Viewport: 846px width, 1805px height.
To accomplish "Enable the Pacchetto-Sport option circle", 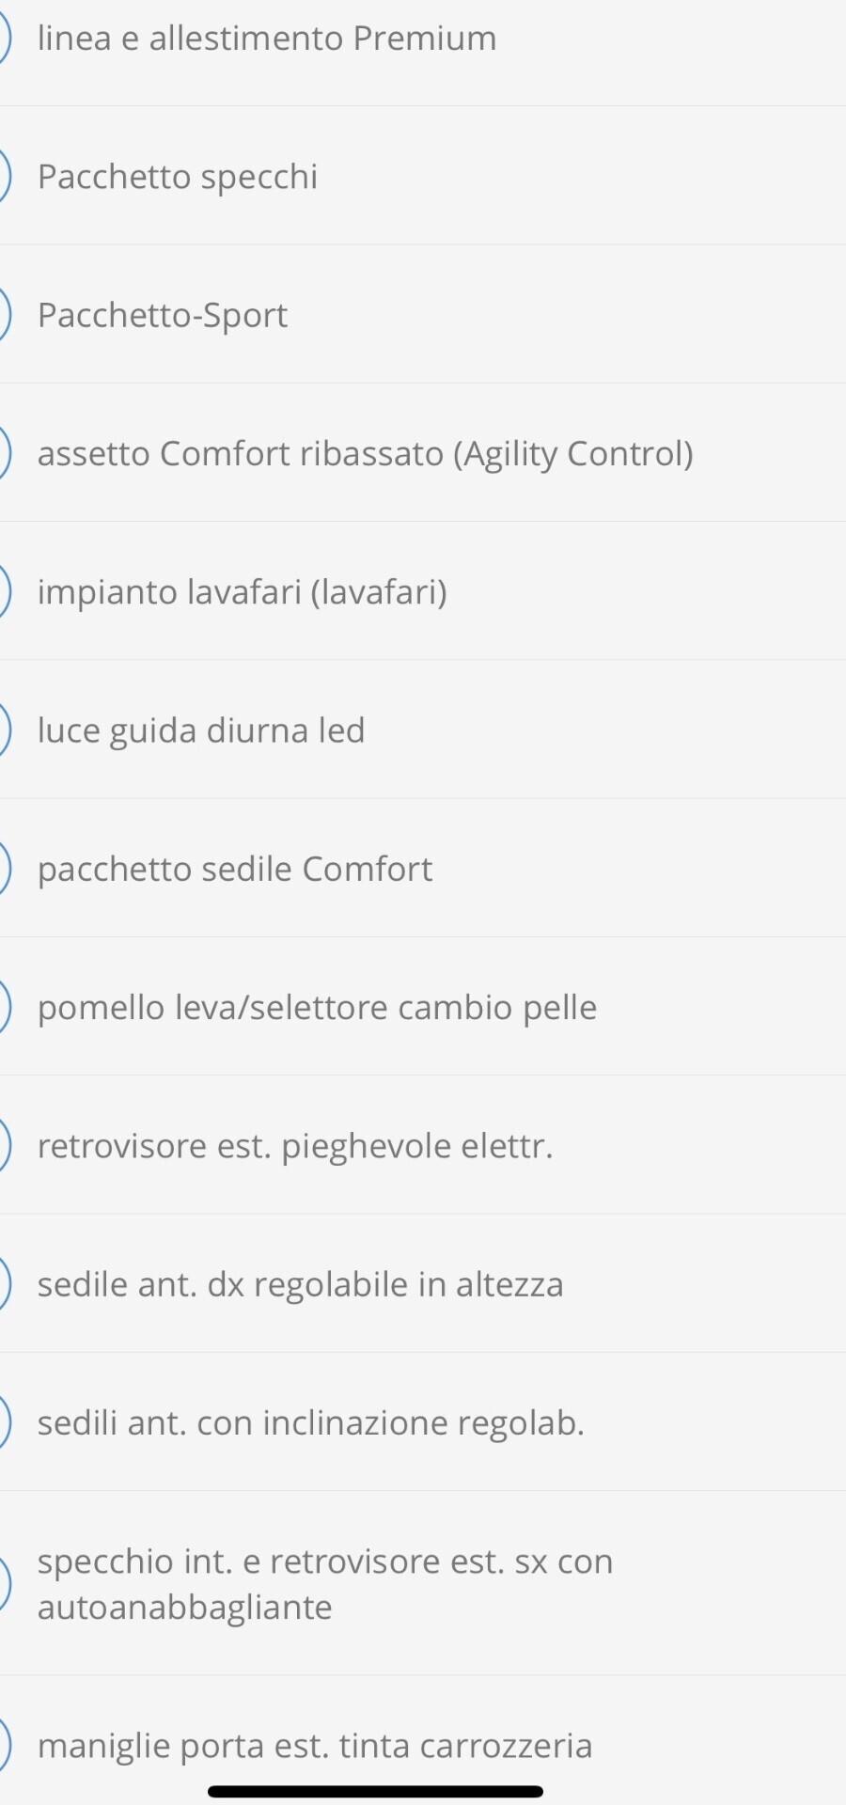I will point(4,315).
